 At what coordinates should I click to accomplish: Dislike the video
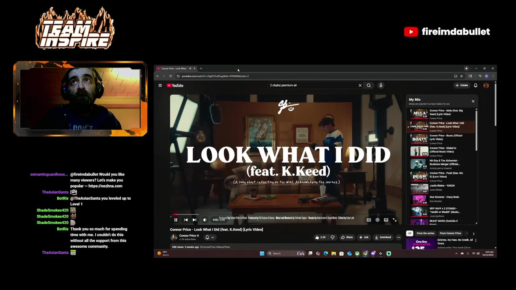tap(333, 237)
